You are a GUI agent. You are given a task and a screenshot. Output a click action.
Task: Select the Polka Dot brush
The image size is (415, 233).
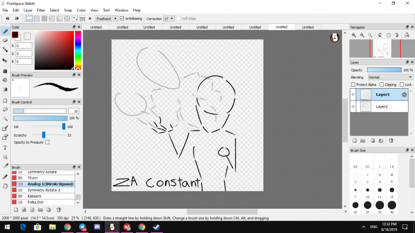(x=43, y=202)
